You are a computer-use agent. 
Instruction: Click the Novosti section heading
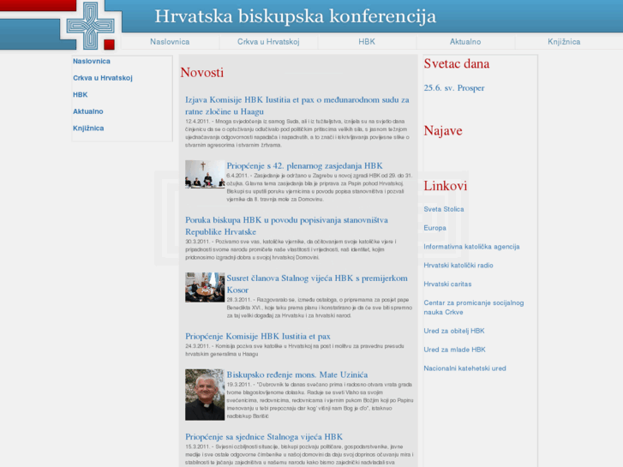(202, 72)
